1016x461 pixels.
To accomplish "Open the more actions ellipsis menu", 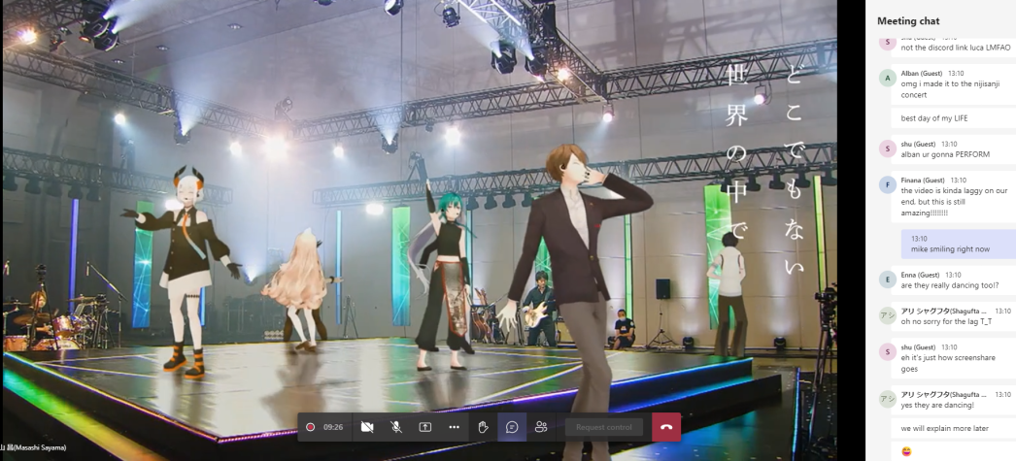I will (454, 427).
